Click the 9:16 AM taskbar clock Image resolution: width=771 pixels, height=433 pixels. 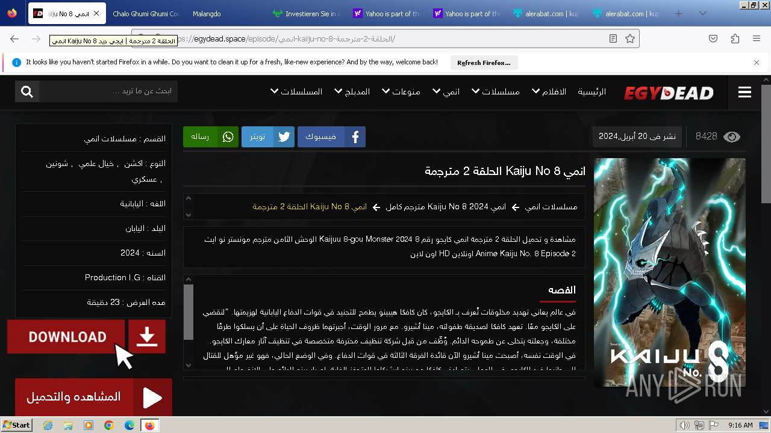coord(740,425)
